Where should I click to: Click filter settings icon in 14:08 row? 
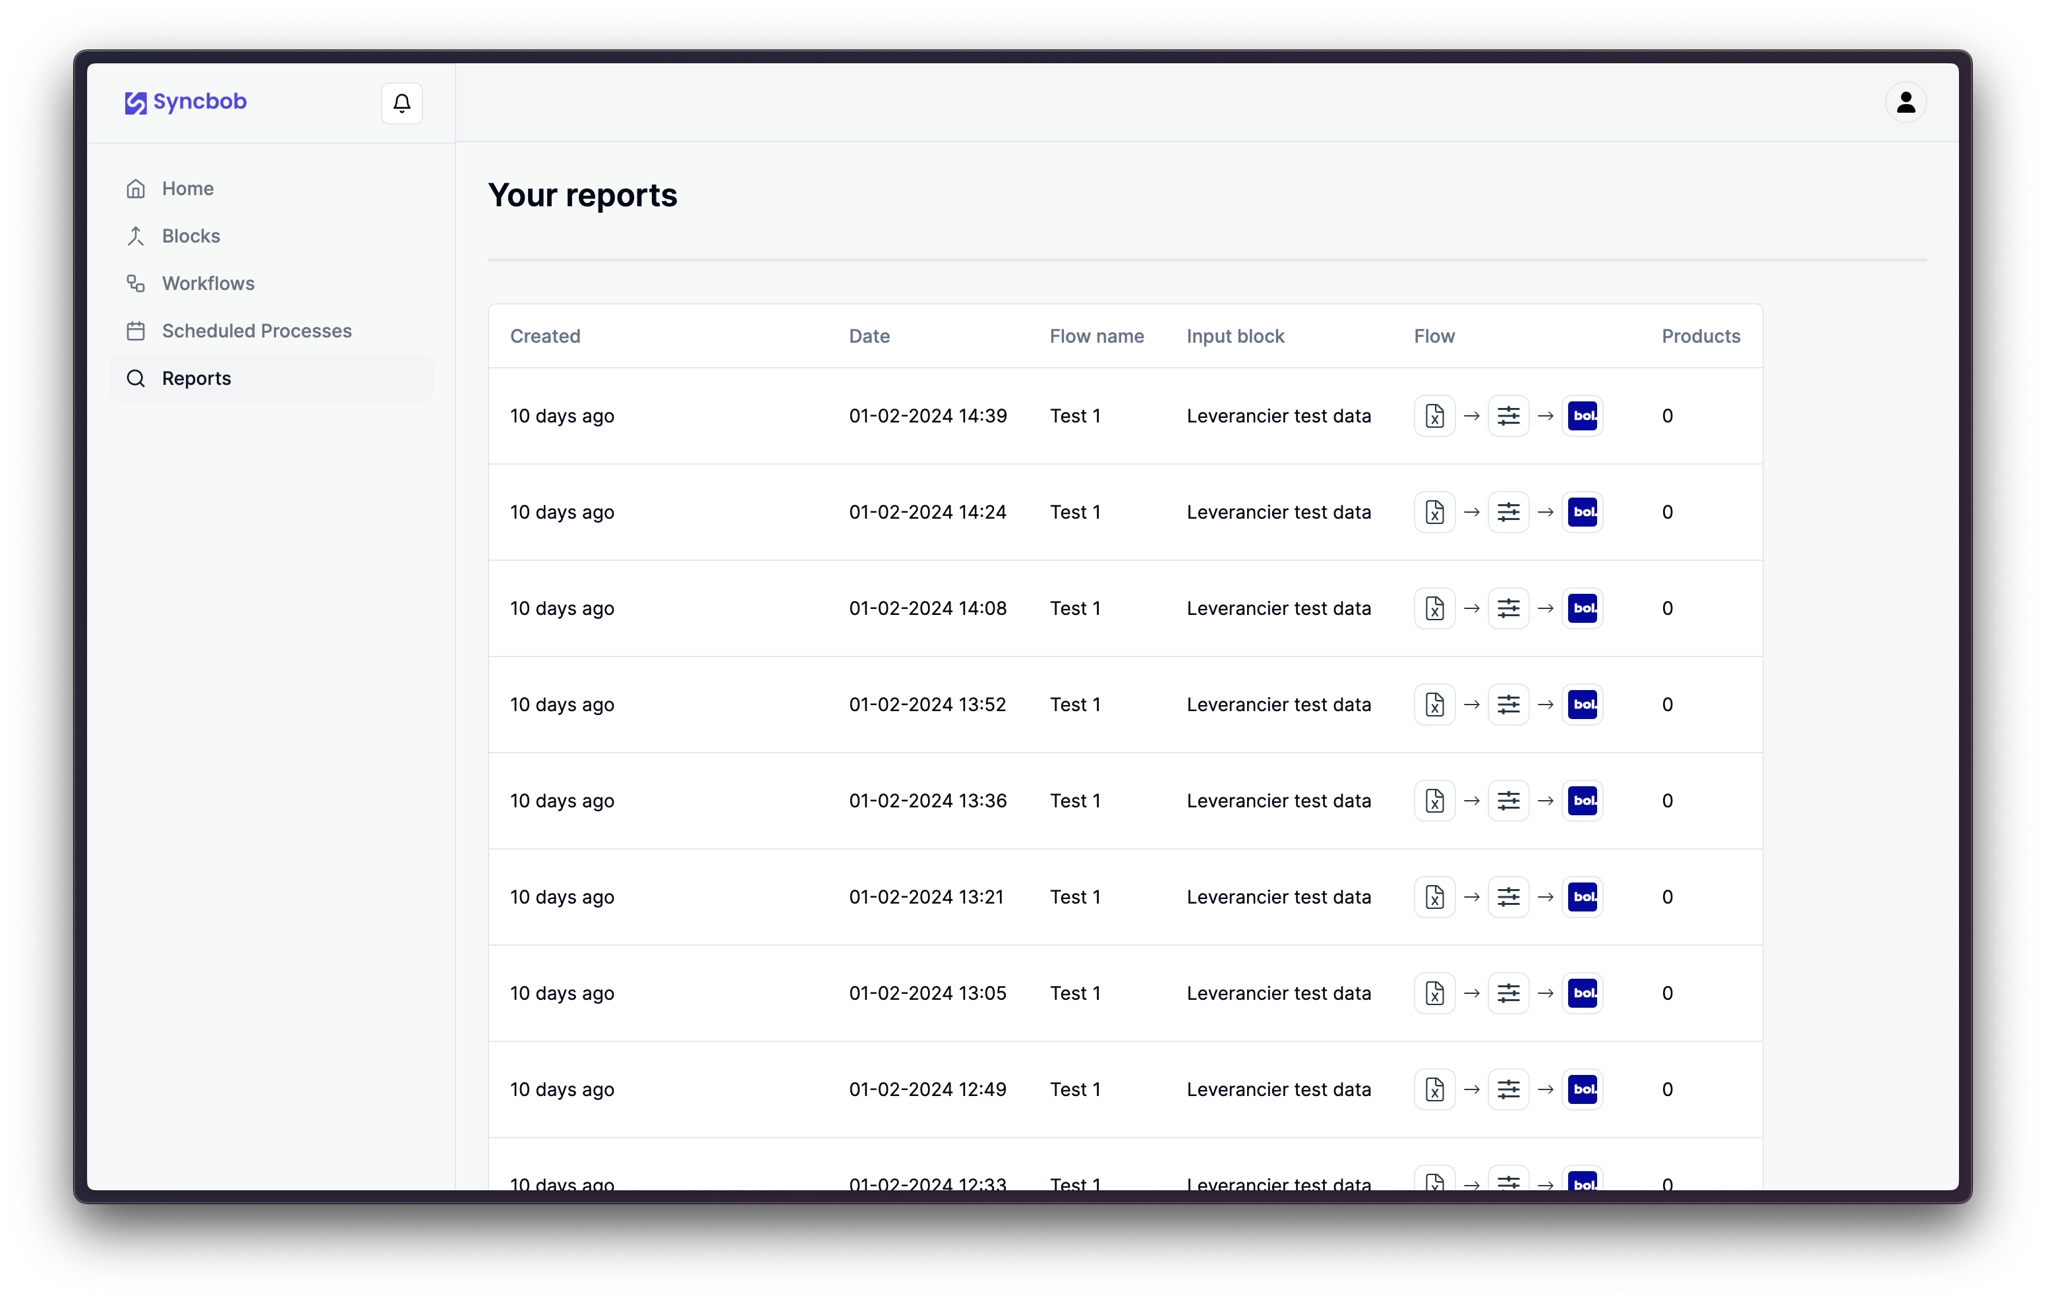pos(1509,608)
